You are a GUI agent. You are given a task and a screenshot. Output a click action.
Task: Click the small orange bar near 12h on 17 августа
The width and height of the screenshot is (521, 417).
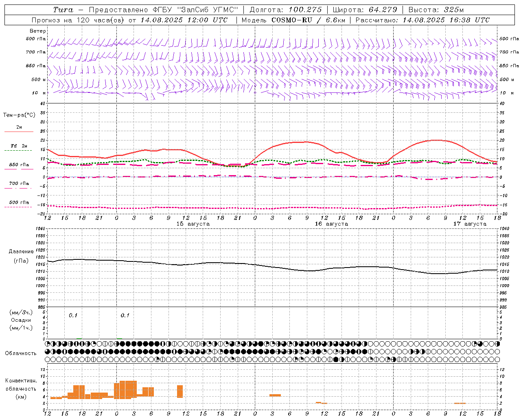[460, 403]
